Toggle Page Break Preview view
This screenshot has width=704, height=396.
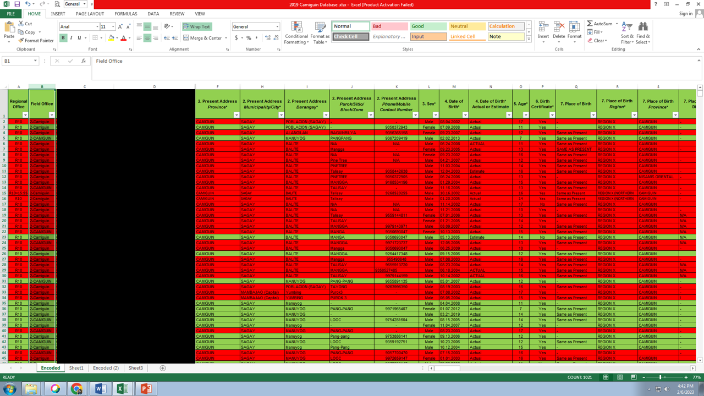pos(634,377)
